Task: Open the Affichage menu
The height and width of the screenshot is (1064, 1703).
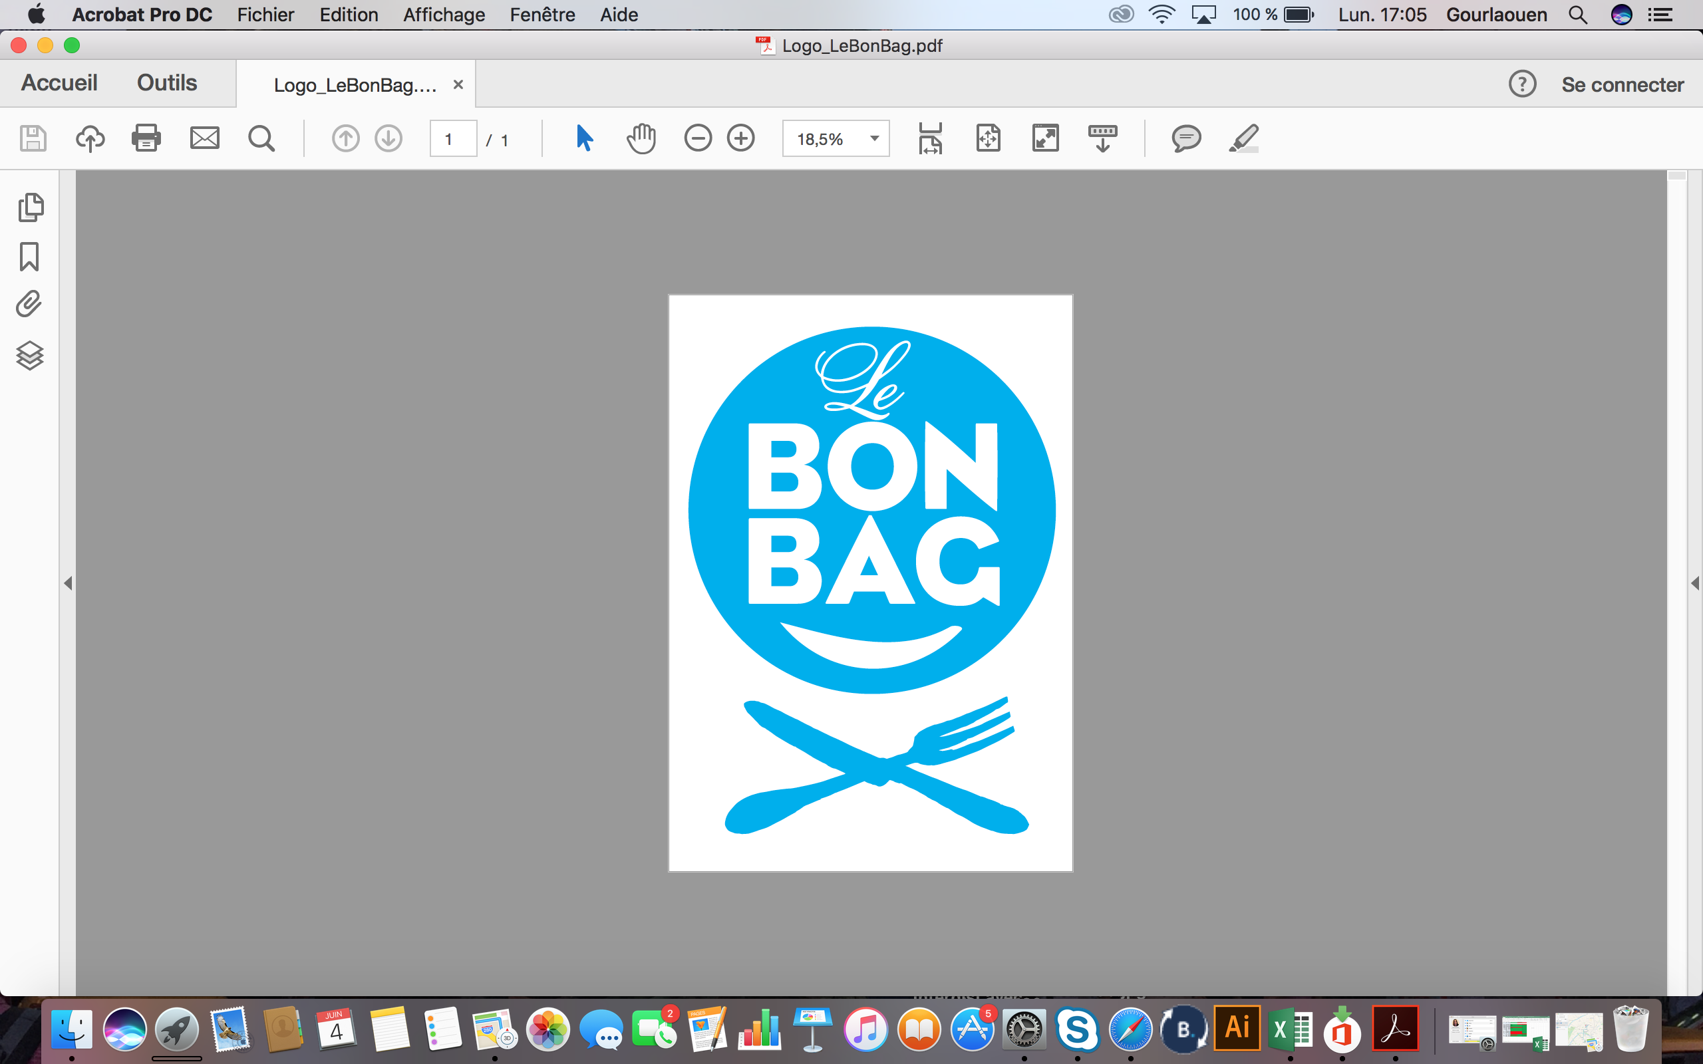Action: pyautogui.click(x=443, y=15)
